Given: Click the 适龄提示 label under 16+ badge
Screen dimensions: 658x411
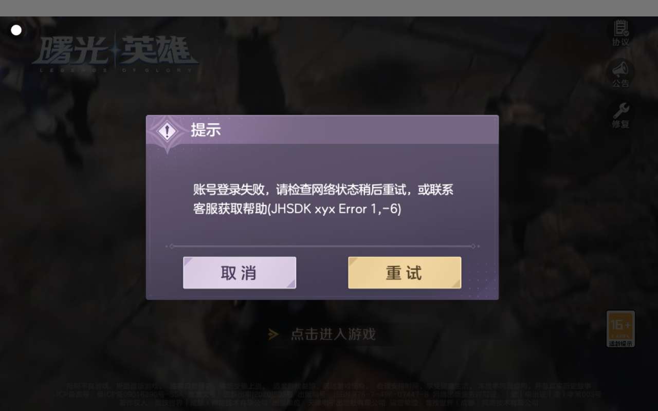Looking at the screenshot, I should pyautogui.click(x=620, y=343).
